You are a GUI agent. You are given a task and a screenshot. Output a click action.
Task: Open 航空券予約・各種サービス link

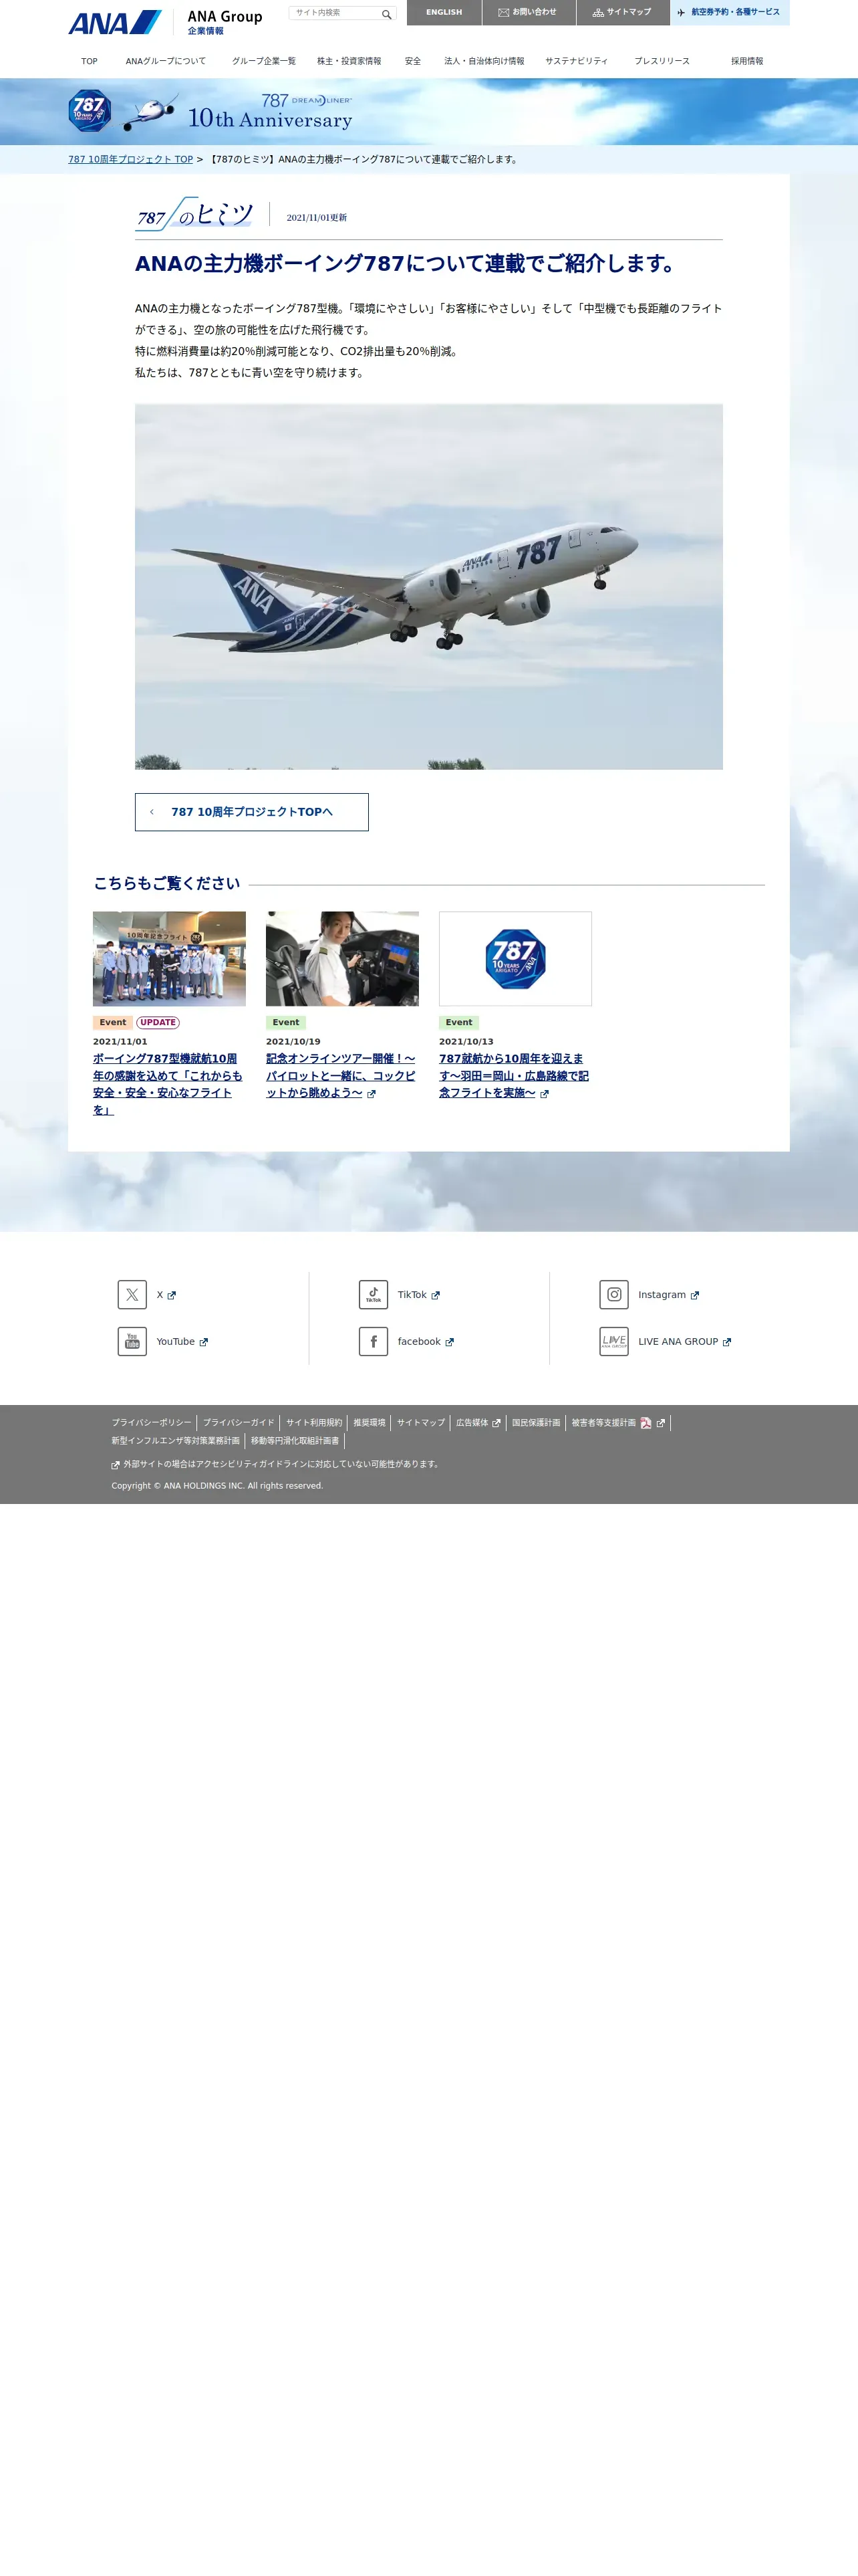coord(729,12)
